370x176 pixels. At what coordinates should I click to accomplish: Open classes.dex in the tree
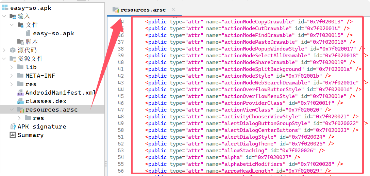tap(46, 101)
